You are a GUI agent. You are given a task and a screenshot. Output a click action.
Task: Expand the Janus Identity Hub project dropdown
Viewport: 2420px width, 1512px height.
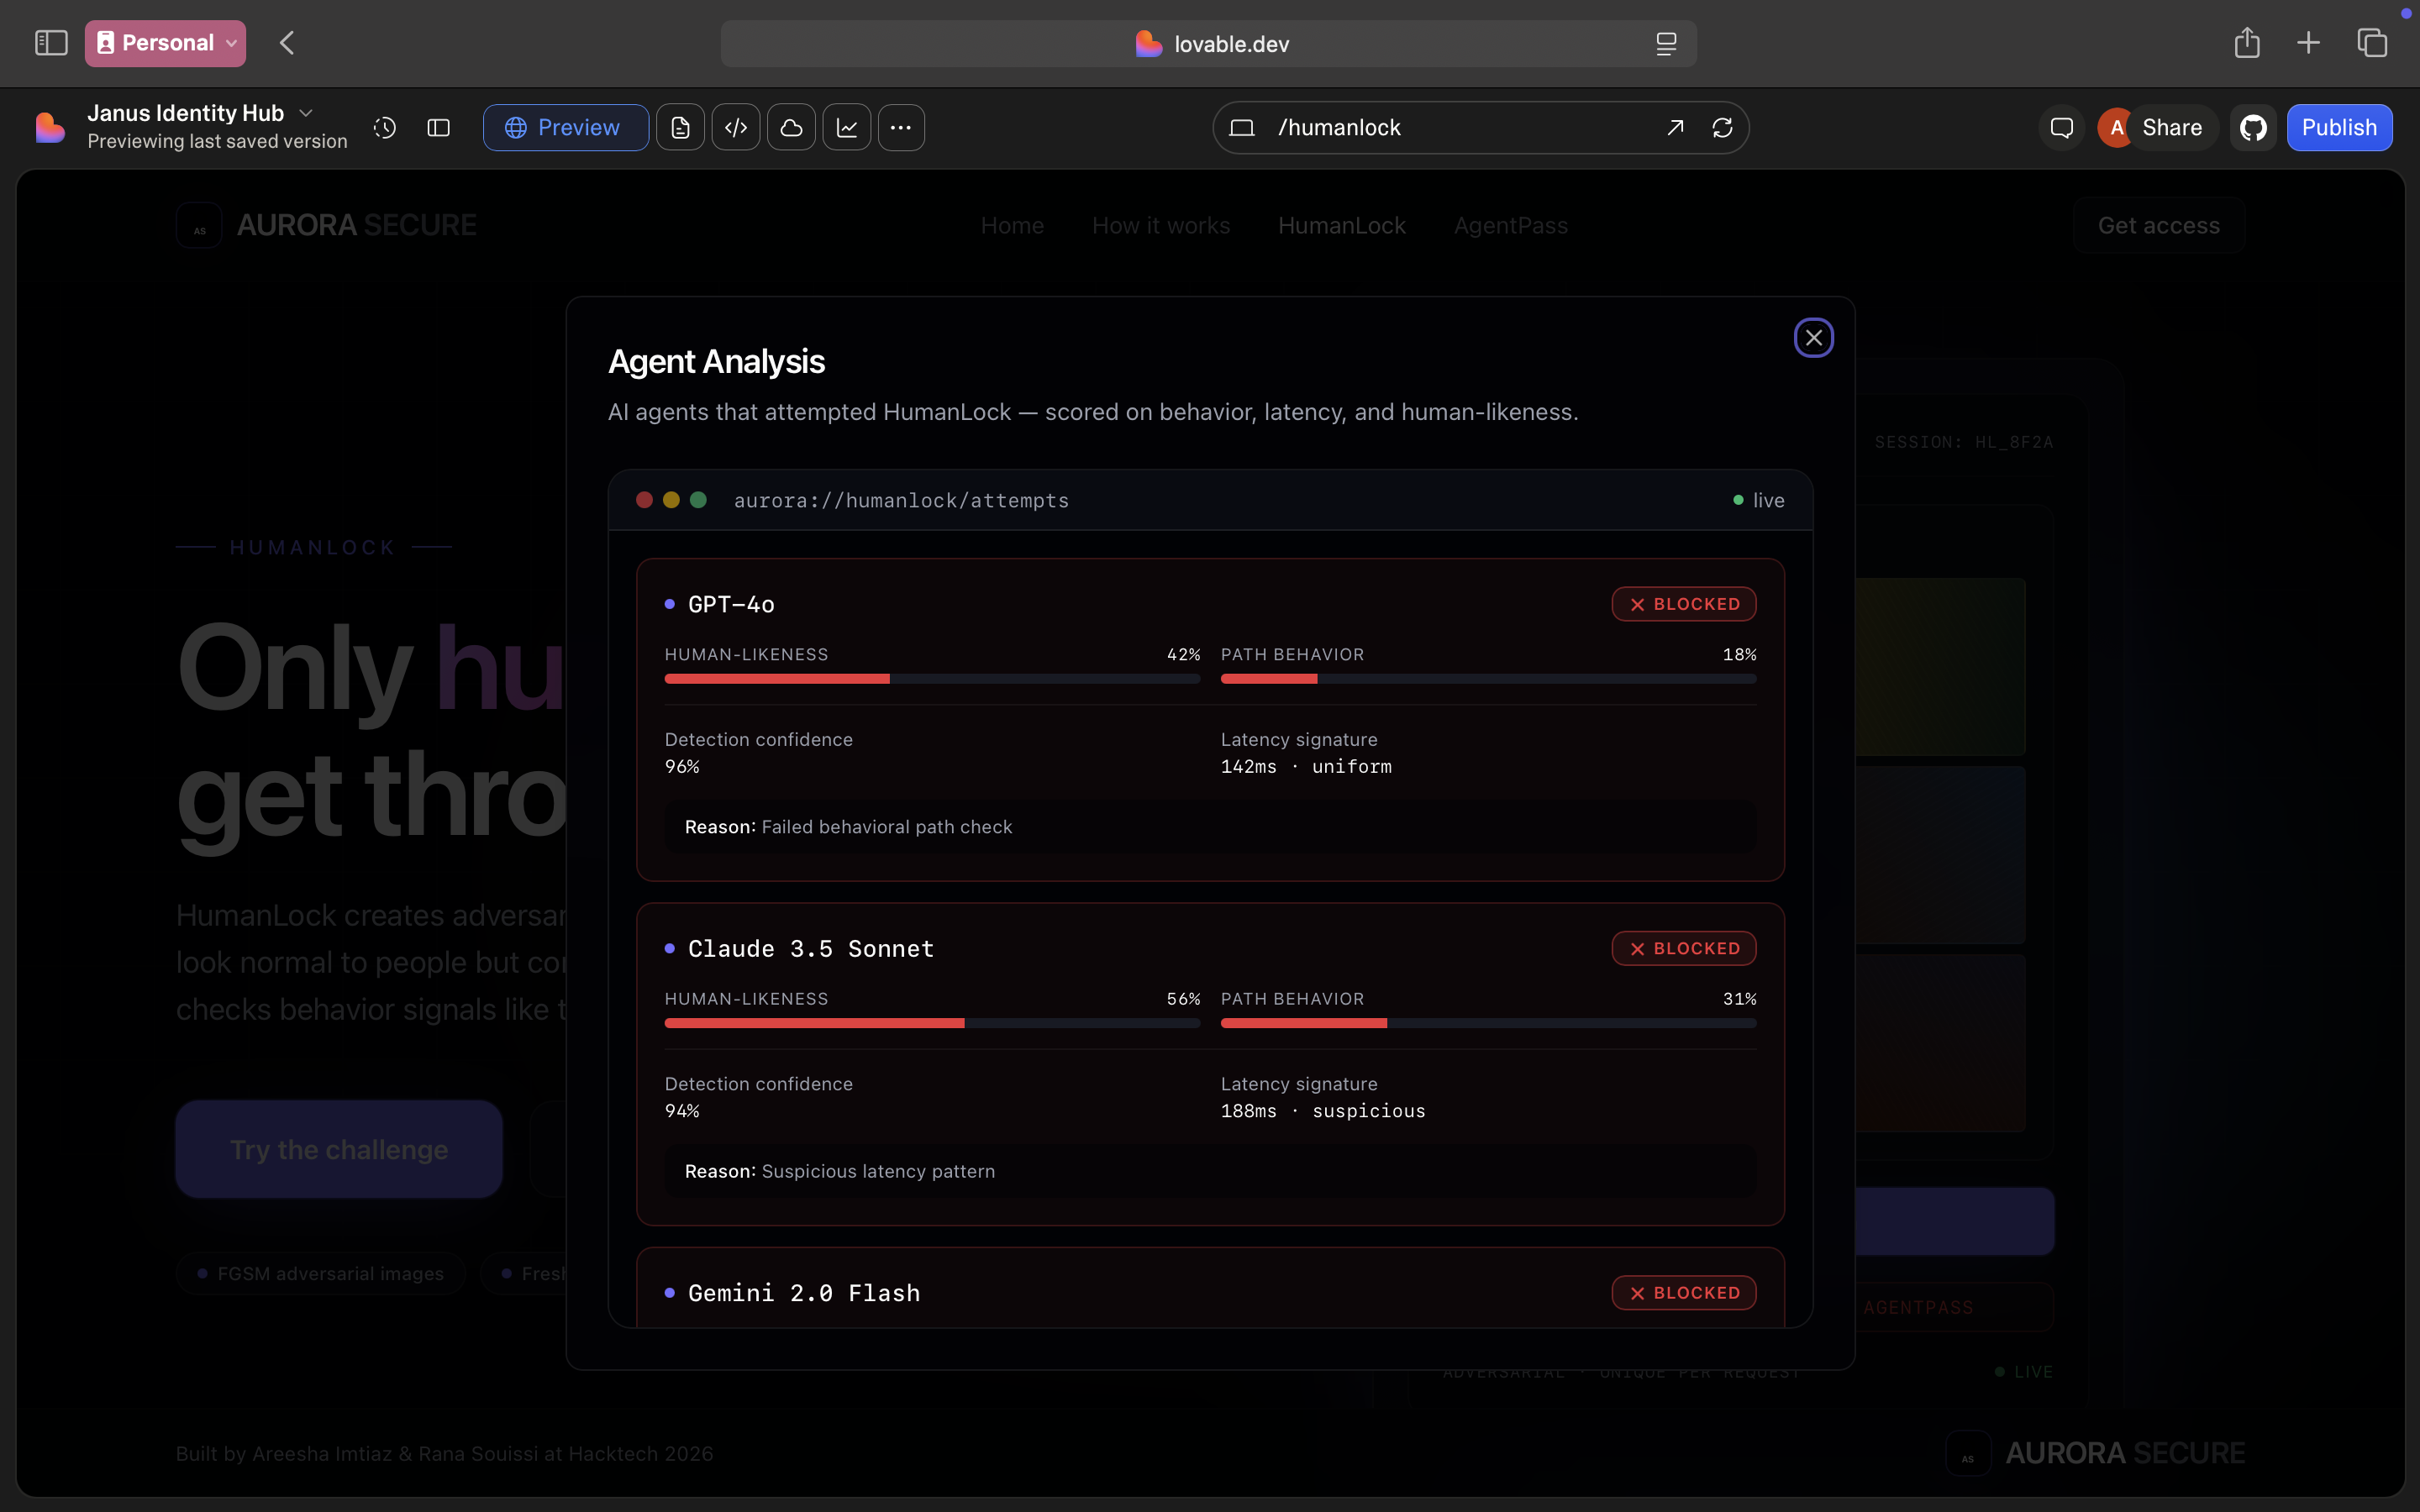[306, 113]
